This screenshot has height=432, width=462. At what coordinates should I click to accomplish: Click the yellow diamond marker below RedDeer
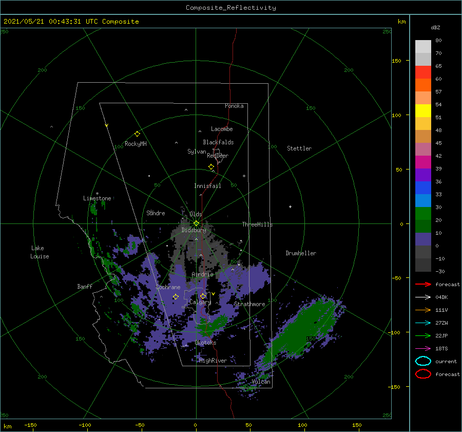click(211, 166)
